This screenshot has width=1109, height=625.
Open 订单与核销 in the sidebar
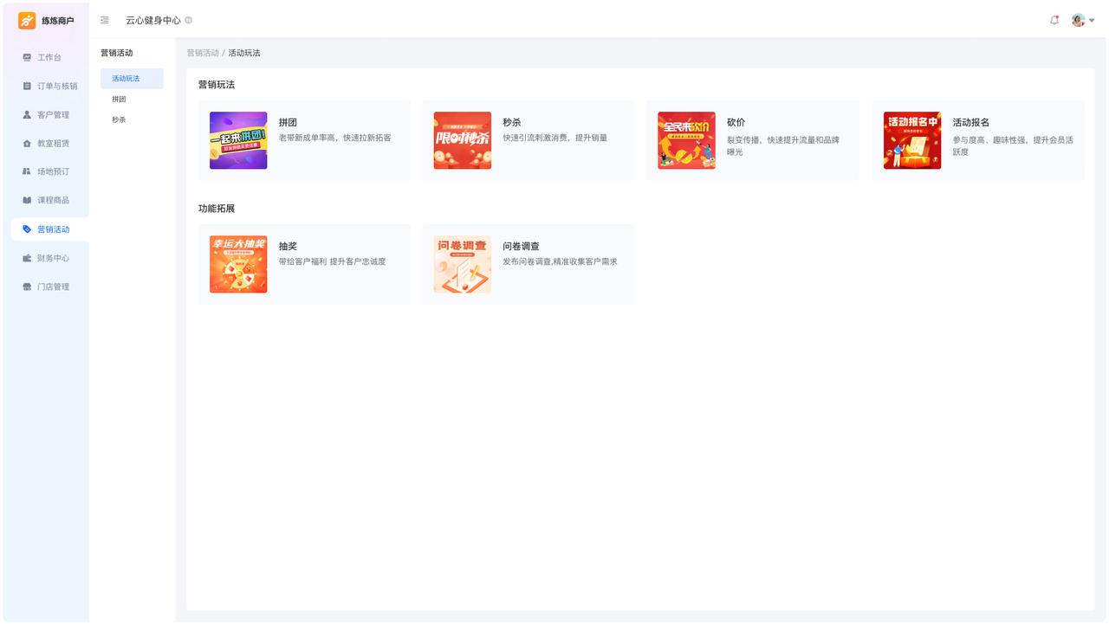56,86
